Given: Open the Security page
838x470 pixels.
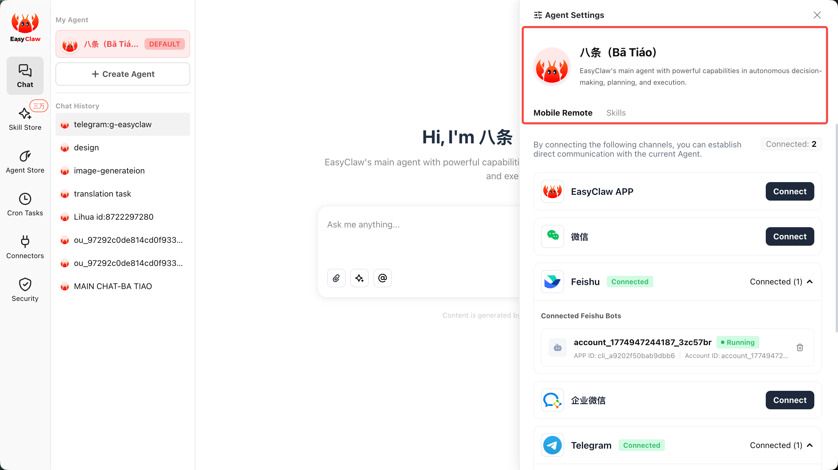Looking at the screenshot, I should pyautogui.click(x=25, y=290).
